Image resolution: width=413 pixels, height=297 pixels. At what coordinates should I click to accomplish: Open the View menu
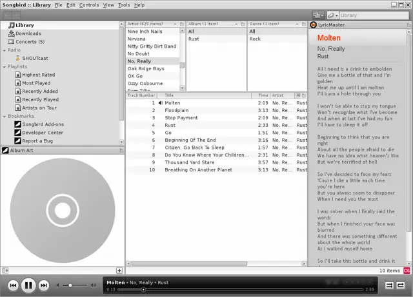[x=108, y=5]
